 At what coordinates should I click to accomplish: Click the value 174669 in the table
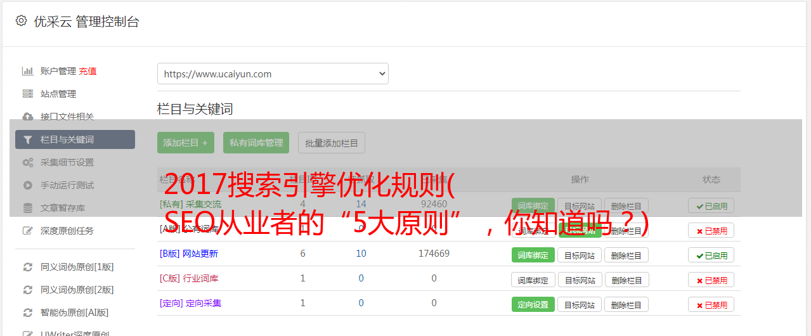click(x=434, y=254)
